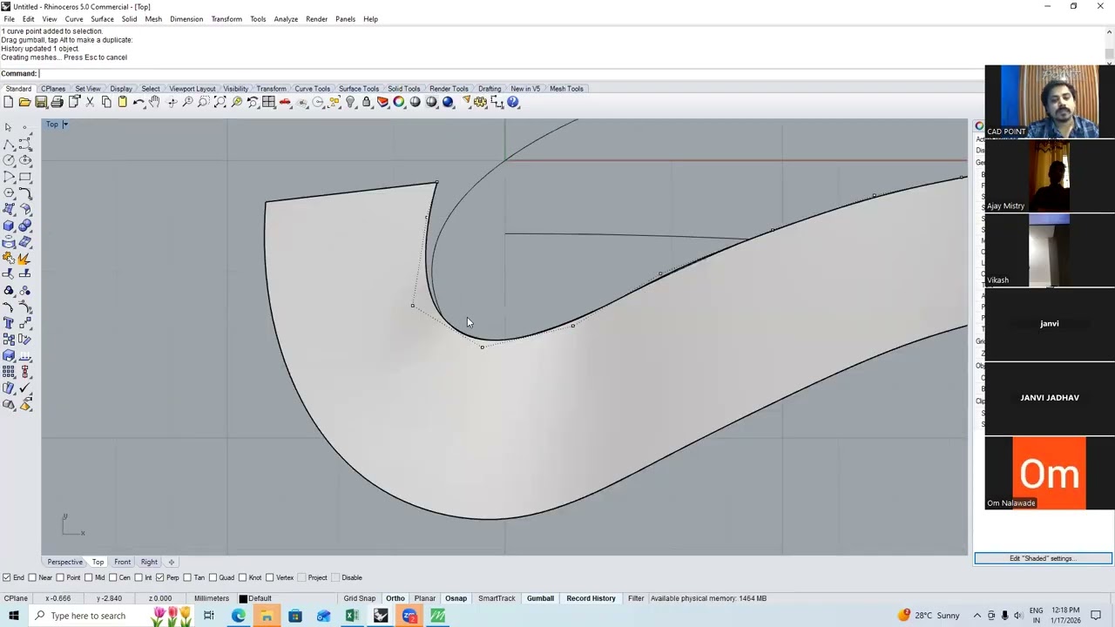Open Options with the gear icon
1115x627 pixels.
pos(481,103)
